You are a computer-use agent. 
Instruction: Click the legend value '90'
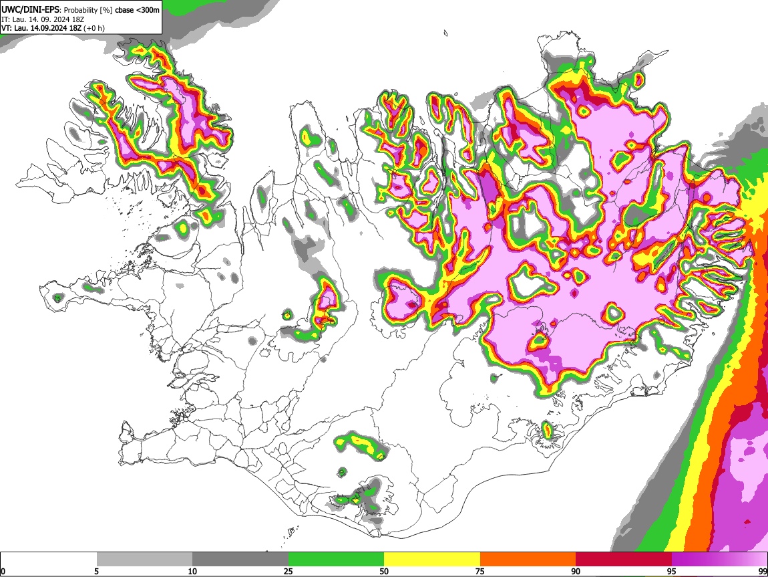576,571
